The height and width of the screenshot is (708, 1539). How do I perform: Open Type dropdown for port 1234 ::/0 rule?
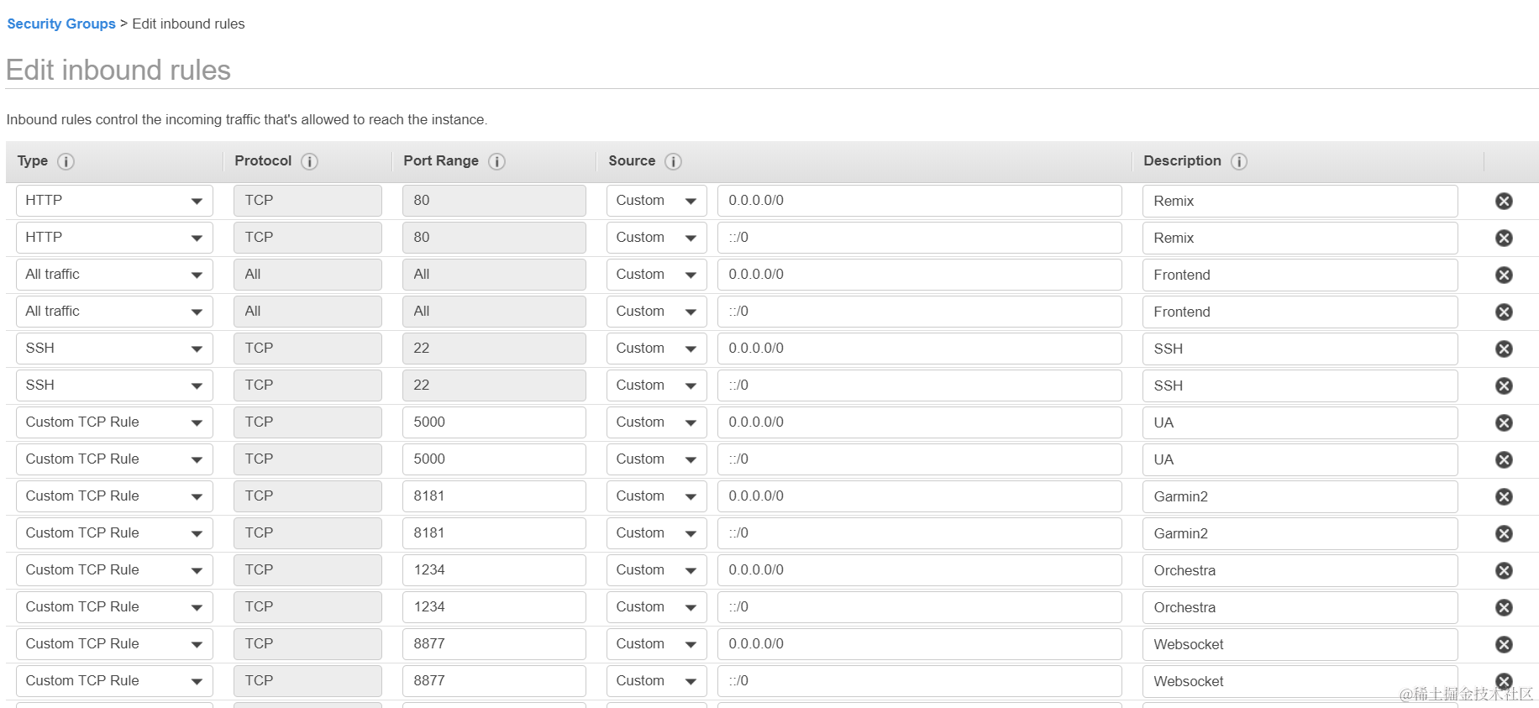click(114, 607)
